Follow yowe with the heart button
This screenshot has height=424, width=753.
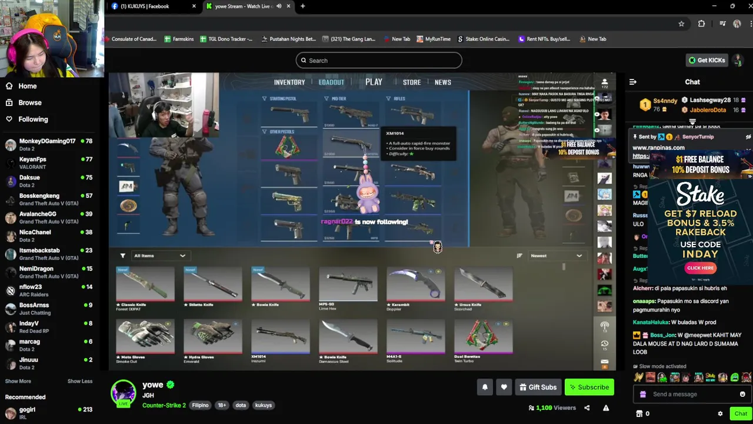[x=504, y=387]
